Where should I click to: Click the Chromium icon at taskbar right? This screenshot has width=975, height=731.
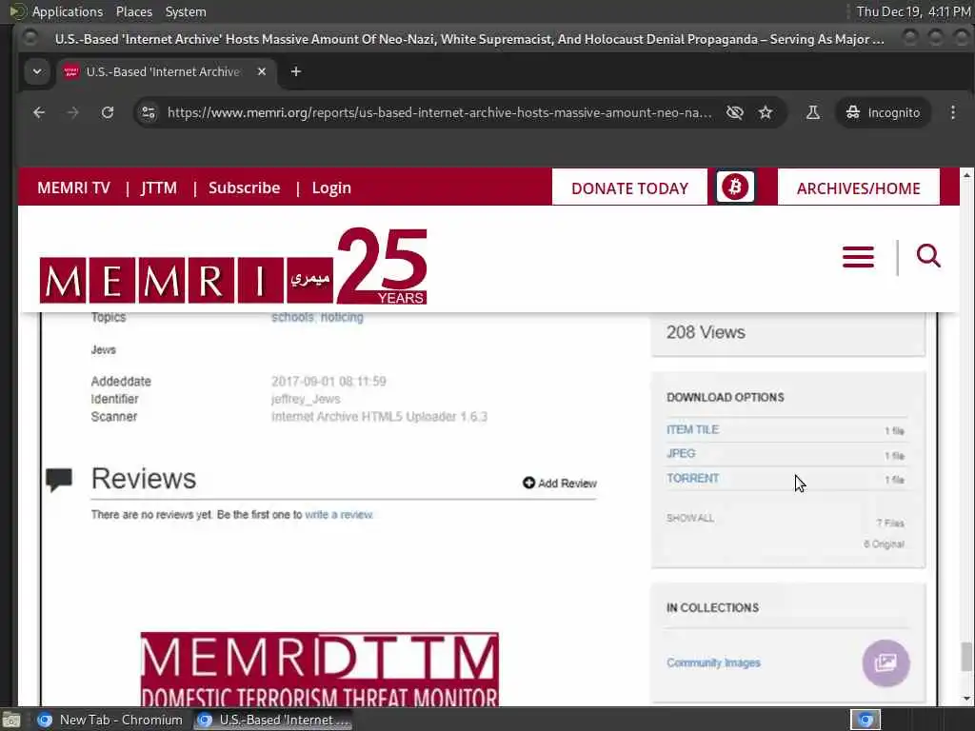coord(866,720)
